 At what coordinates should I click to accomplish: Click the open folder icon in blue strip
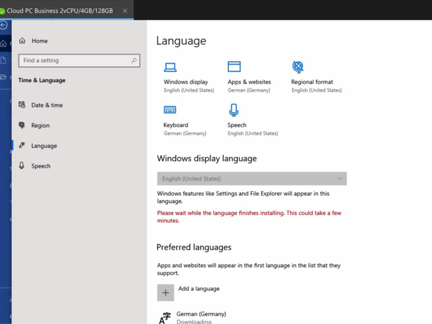click(x=3, y=77)
